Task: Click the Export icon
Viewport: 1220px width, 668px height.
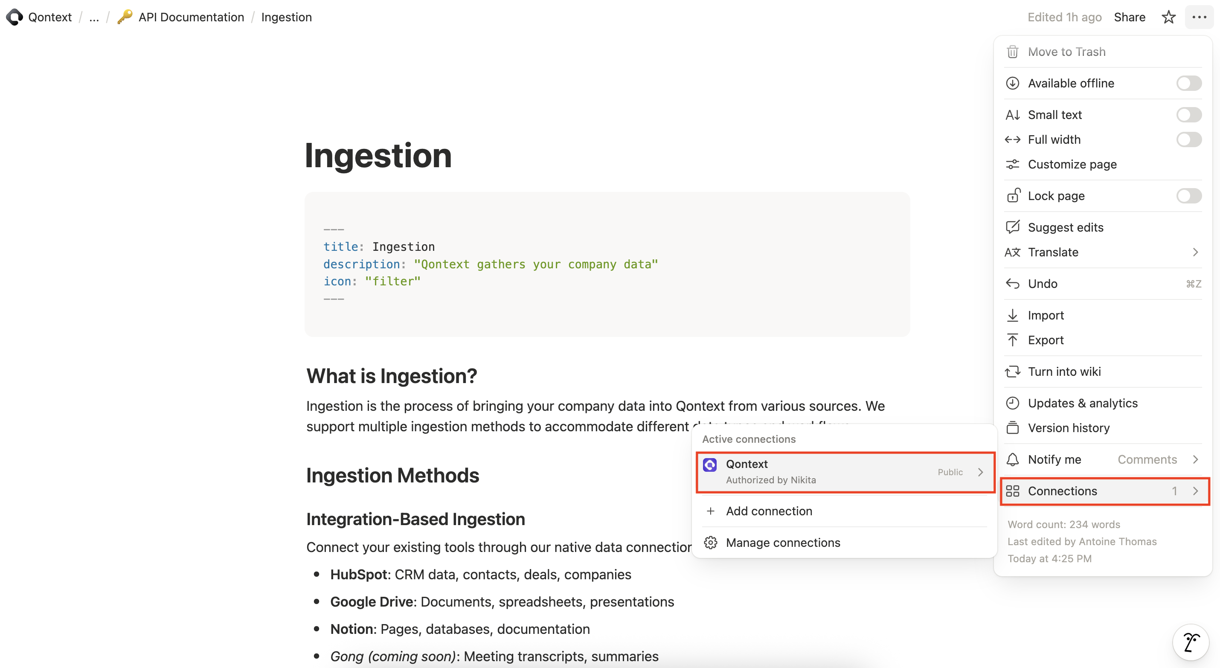Action: coord(1013,340)
